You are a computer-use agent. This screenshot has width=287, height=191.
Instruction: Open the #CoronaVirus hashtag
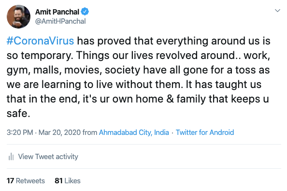click(x=40, y=41)
